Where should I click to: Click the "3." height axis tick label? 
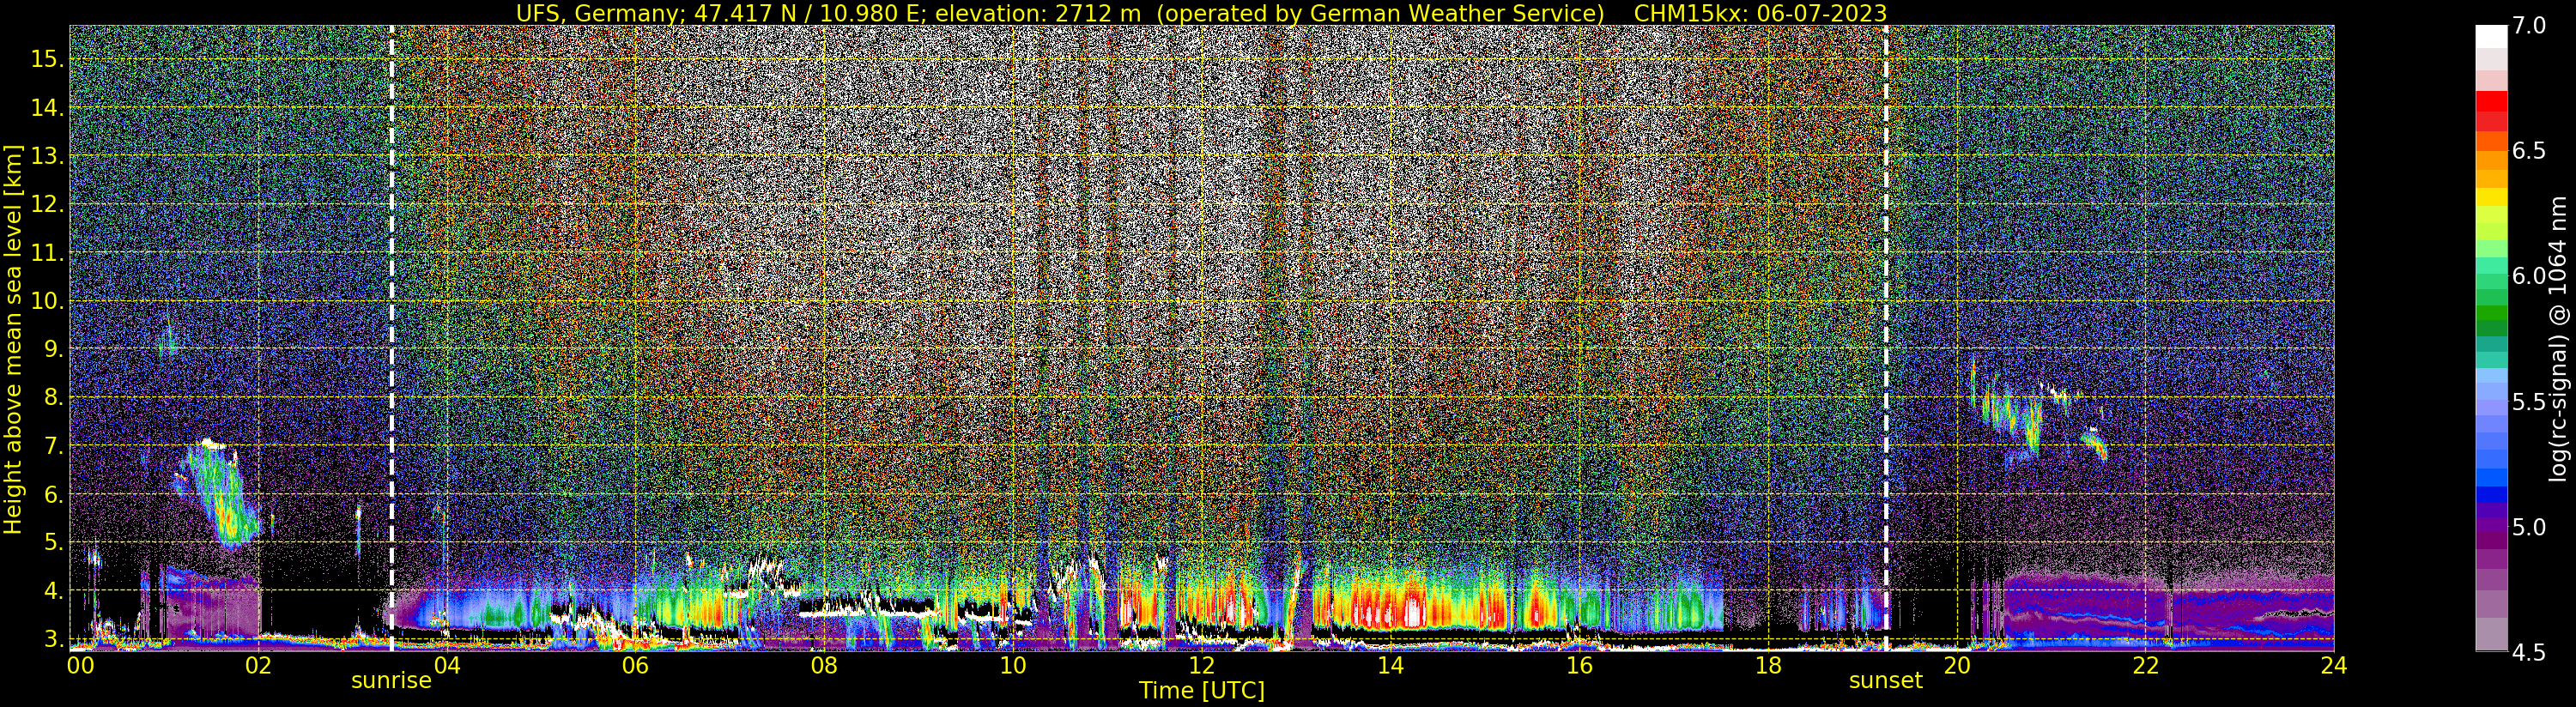coord(54,639)
